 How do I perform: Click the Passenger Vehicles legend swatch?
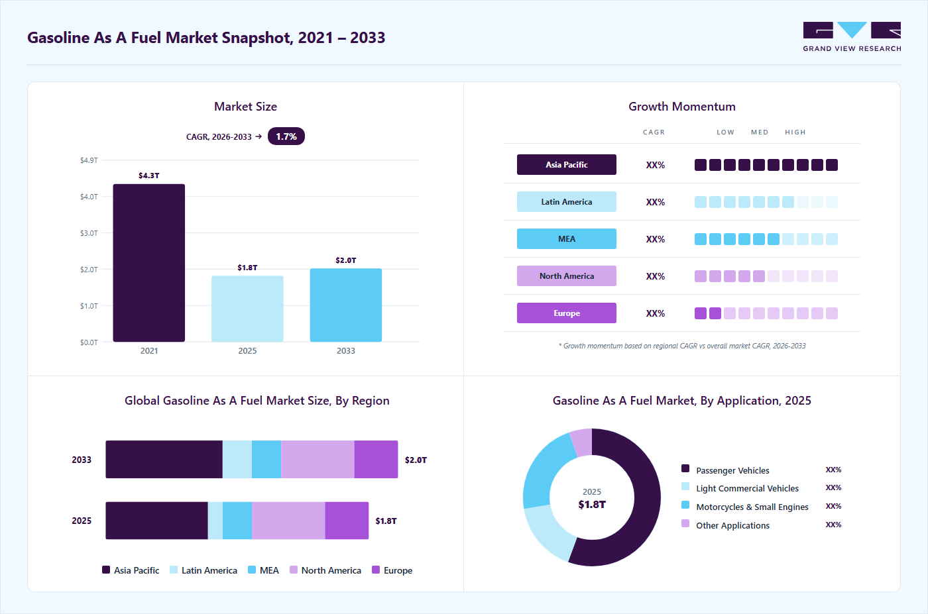click(685, 468)
